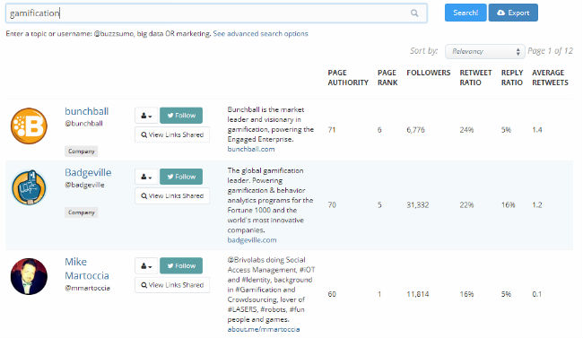Click bunchball's followers value 6,776
The image size is (583, 338).
coord(415,130)
